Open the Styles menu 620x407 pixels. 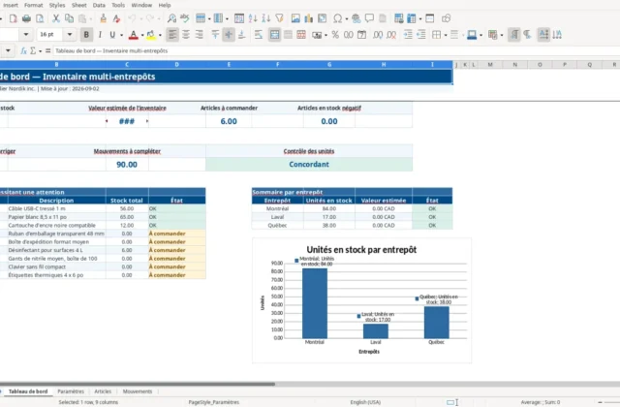point(57,5)
